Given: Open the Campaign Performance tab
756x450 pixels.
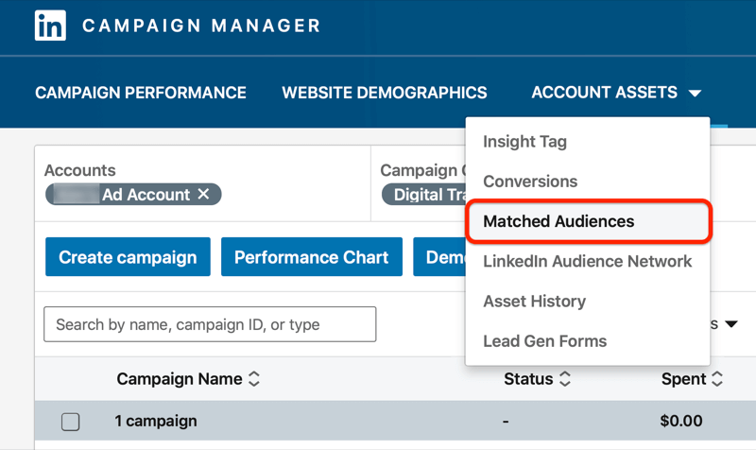Looking at the screenshot, I should click(x=141, y=93).
